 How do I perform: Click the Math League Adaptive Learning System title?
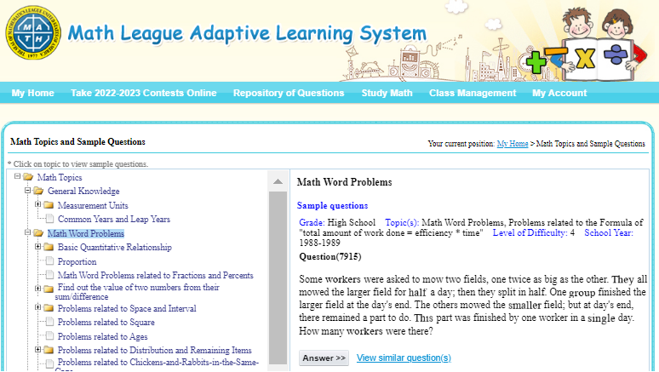247,34
